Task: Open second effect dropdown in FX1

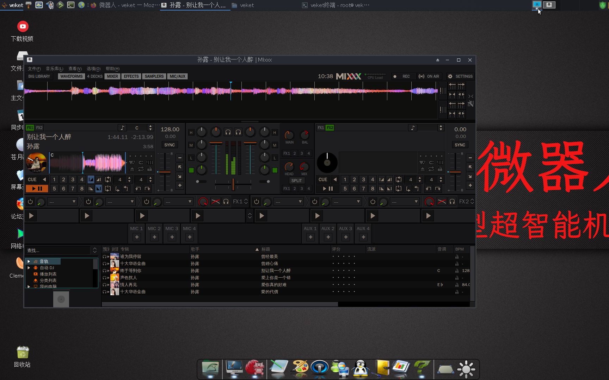Action: tap(121, 202)
